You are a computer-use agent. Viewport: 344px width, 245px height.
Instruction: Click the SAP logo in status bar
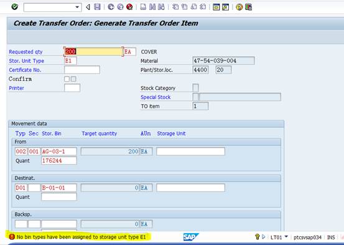190,237
